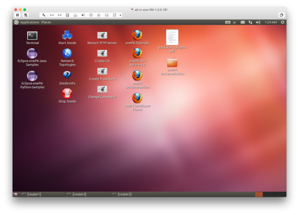
Task: Select the red Stop 3node icon
Action: tap(67, 94)
